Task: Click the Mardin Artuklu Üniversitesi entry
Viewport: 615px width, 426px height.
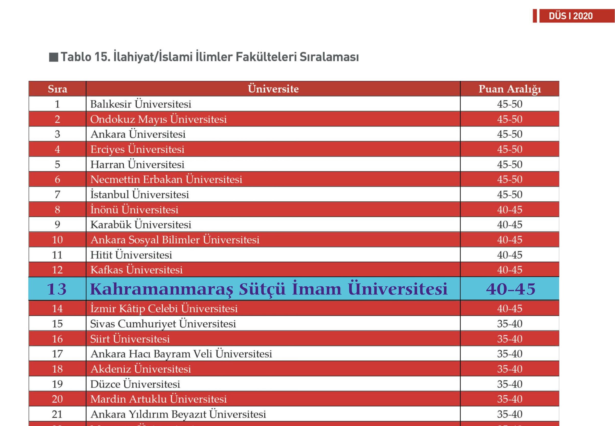Action: pyautogui.click(x=158, y=399)
